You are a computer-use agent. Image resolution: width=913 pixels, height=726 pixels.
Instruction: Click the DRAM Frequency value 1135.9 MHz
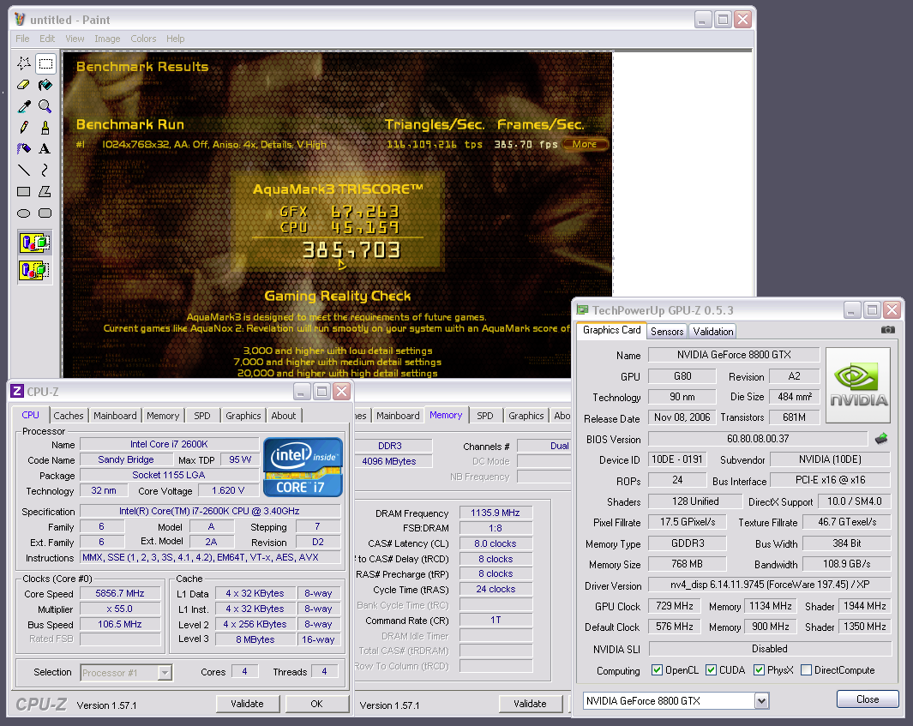coord(496,513)
